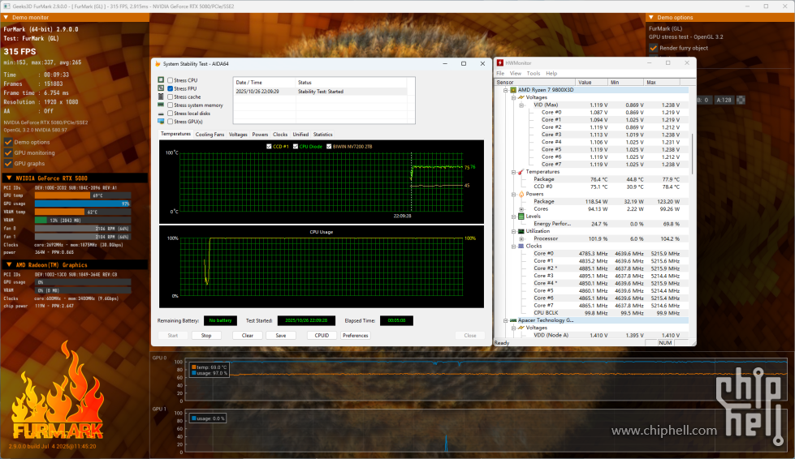Click the GPU usage 97% progress bar
The width and height of the screenshot is (795, 459).
(82, 204)
